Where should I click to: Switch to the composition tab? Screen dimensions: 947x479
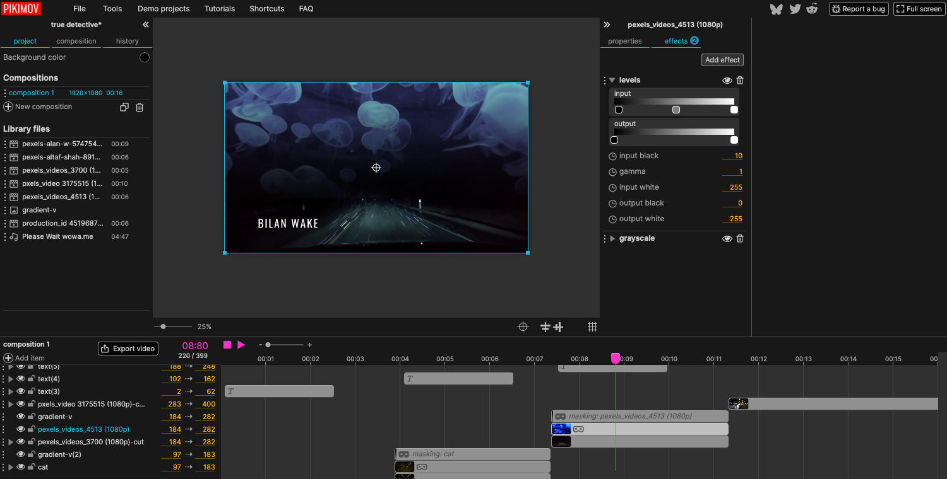pyautogui.click(x=76, y=41)
